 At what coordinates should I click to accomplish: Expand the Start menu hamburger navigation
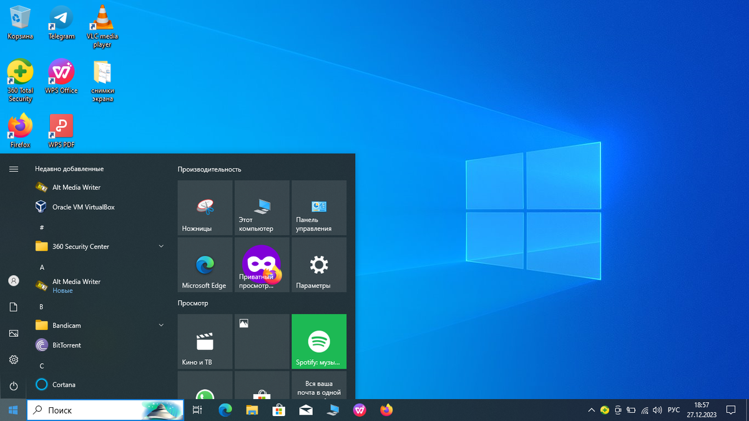pyautogui.click(x=13, y=168)
